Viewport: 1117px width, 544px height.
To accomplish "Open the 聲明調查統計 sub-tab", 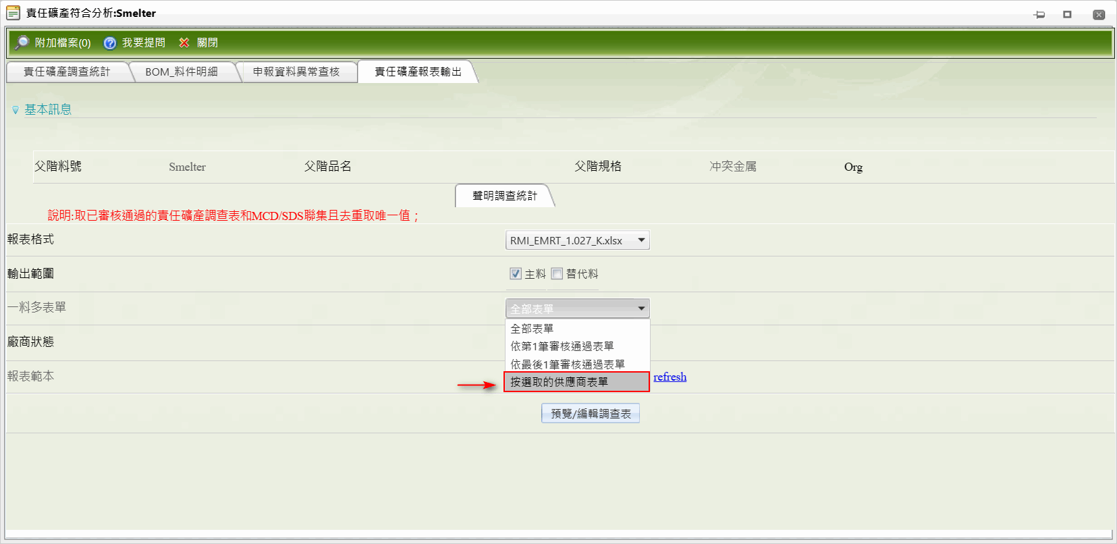I will click(x=505, y=196).
